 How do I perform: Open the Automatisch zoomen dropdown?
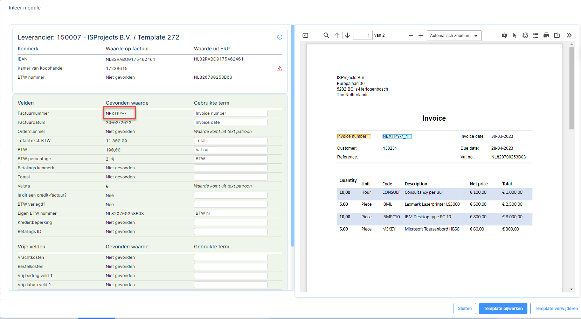pyautogui.click(x=454, y=36)
